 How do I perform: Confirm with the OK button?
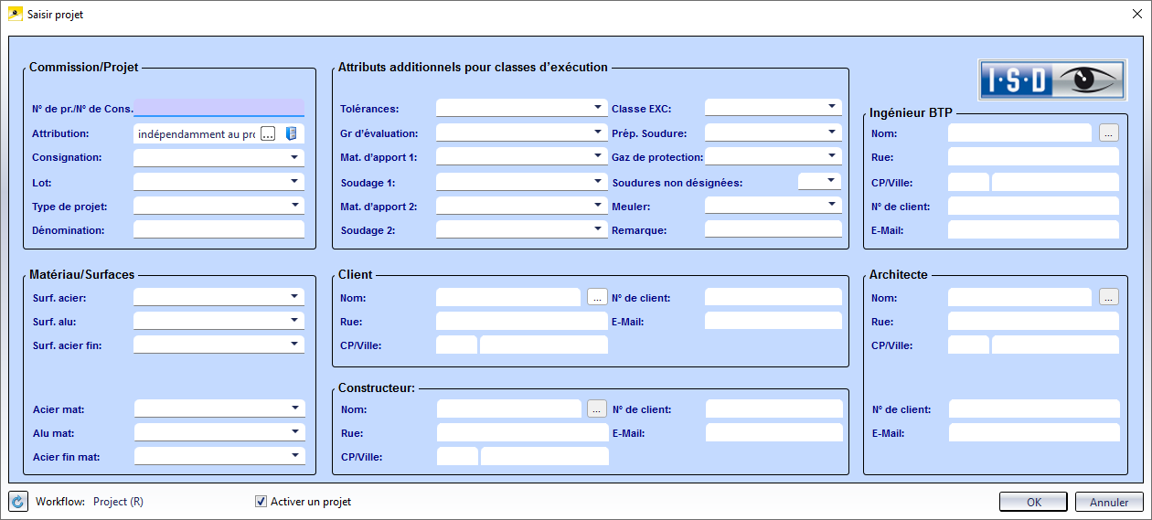1033,502
